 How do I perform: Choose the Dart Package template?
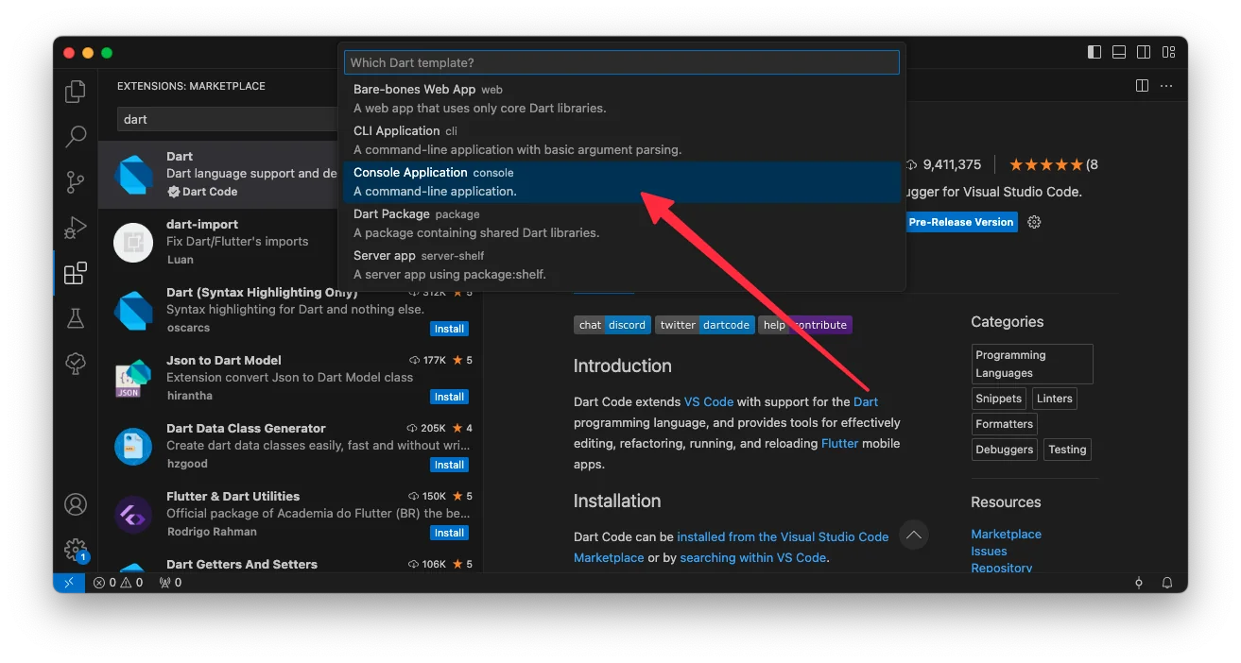tap(622, 223)
